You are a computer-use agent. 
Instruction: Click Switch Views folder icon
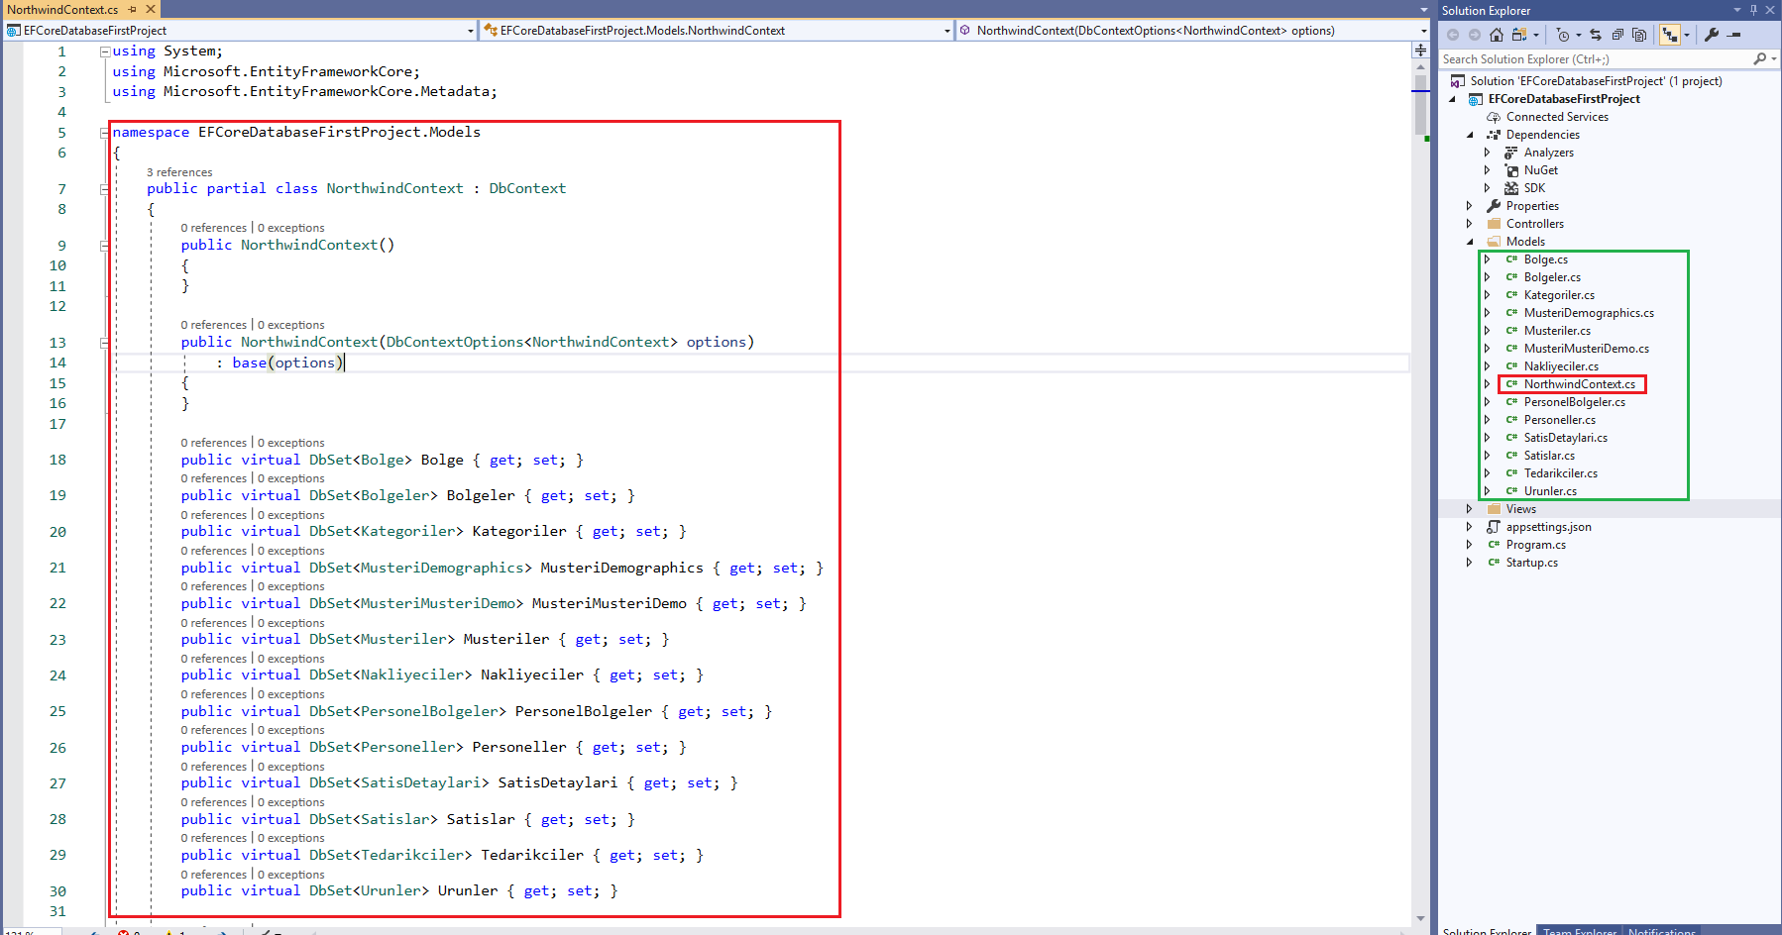tap(1518, 35)
